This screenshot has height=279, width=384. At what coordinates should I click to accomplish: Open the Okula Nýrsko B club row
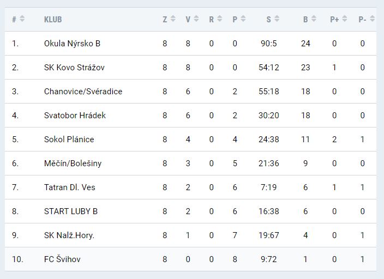72,44
